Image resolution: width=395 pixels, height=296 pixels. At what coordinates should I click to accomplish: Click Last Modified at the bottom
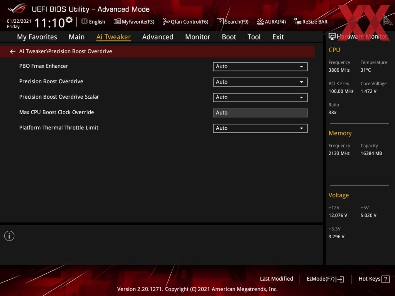276,279
